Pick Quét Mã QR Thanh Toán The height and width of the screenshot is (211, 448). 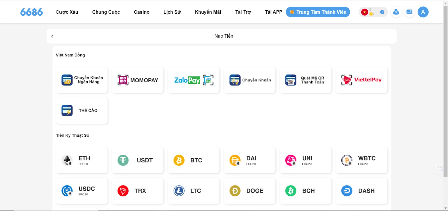305,80
